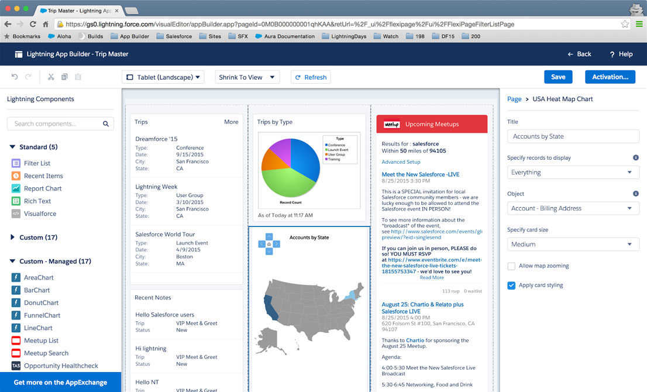Image resolution: width=647 pixels, height=392 pixels.
Task: Enable the Allow map zooming checkbox
Action: pyautogui.click(x=511, y=266)
